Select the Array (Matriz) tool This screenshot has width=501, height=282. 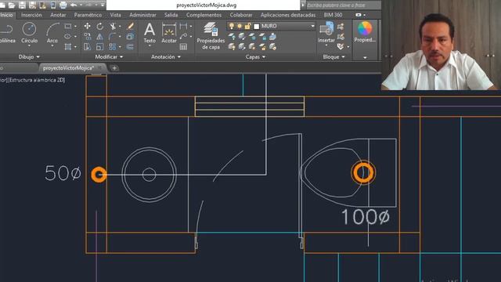113,47
